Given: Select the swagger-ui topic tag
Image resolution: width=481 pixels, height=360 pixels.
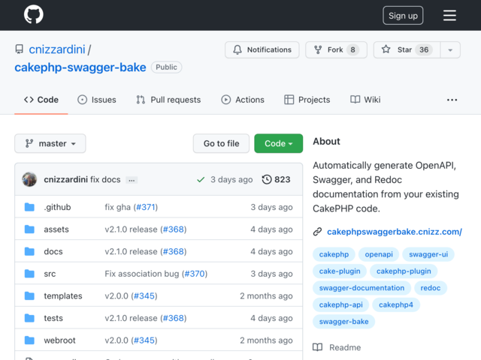Looking at the screenshot, I should click(x=428, y=254).
